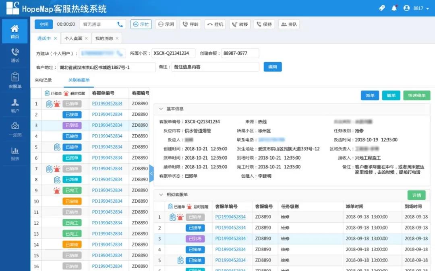
Task: Close the 我的消息 tab
Action: pyautogui.click(x=117, y=39)
